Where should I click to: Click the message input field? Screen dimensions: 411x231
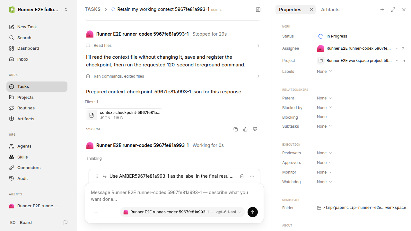coord(174,196)
